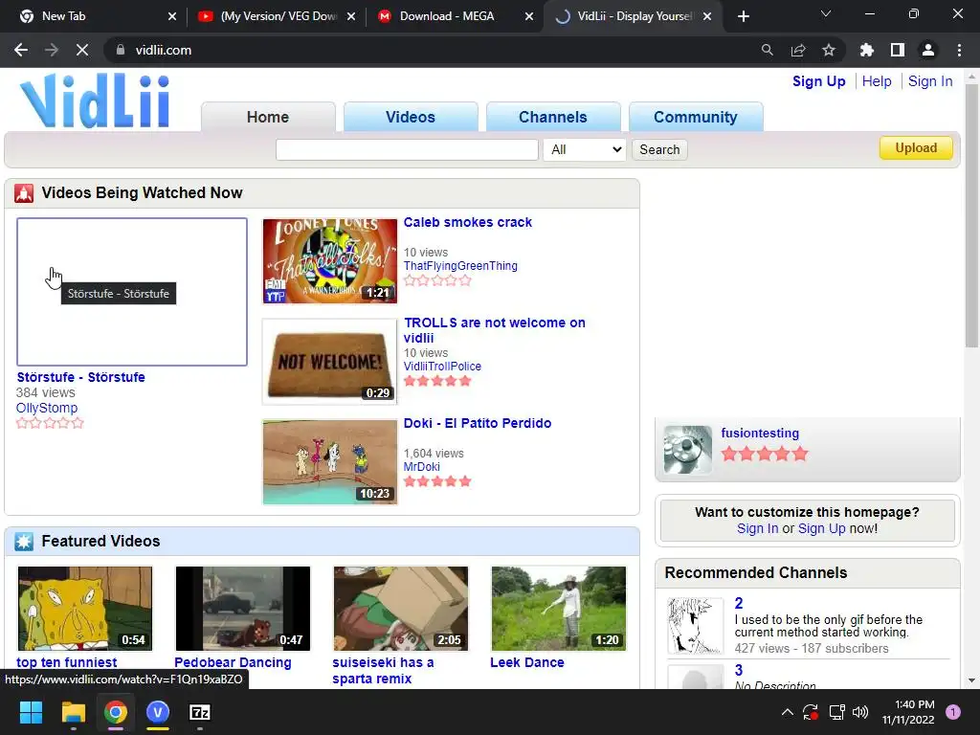Click the Search button

click(659, 149)
